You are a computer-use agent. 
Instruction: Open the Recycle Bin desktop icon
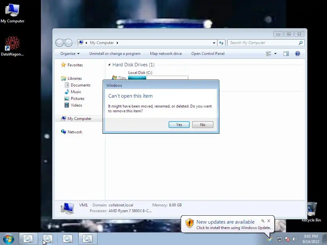pos(311,212)
